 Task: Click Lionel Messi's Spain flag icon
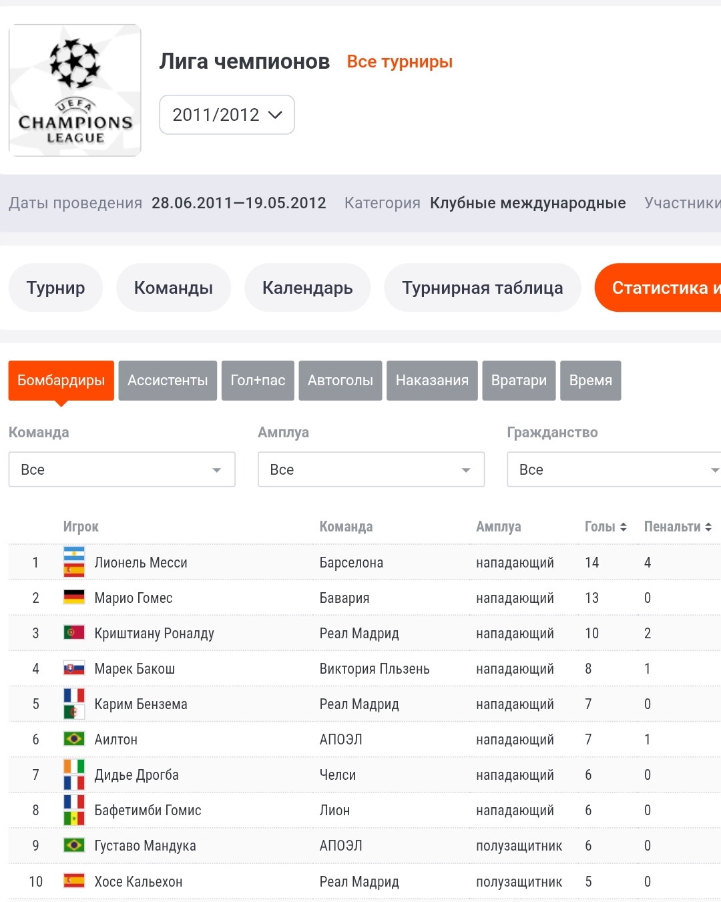pos(74,570)
